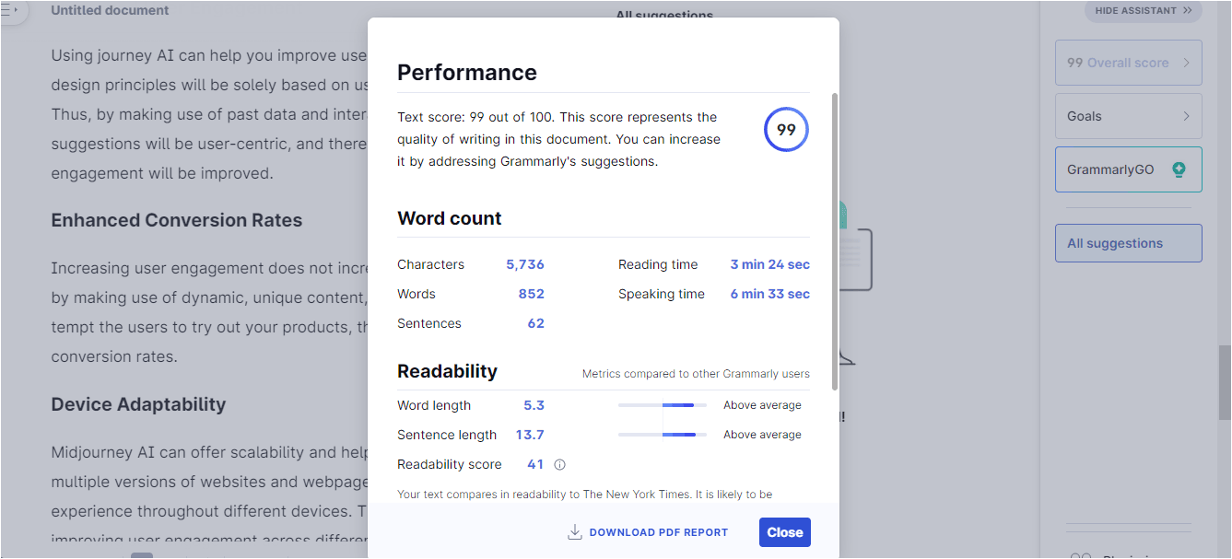1232x559 pixels.
Task: Click the All suggestions header behind the dialog
Action: point(664,16)
